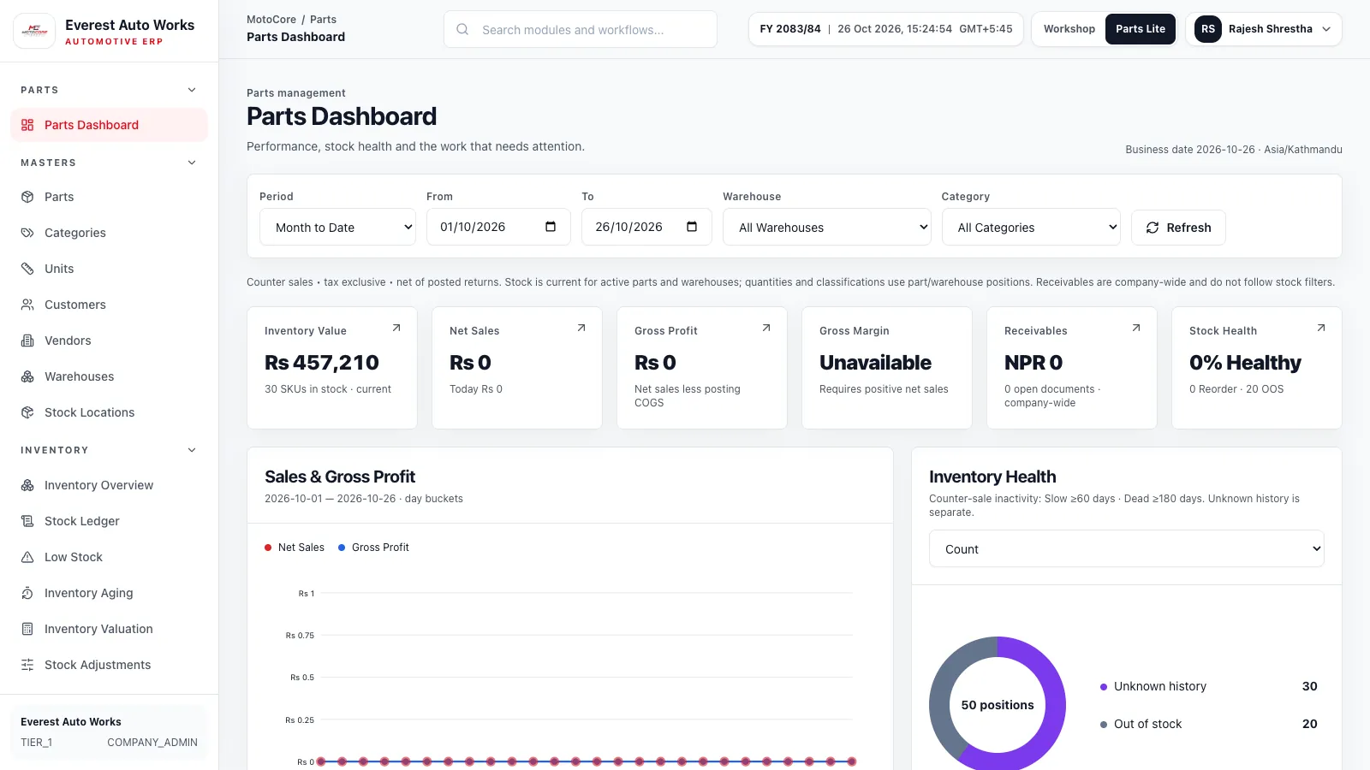Image resolution: width=1370 pixels, height=770 pixels.
Task: Click the Inventory Overview icon
Action: [x=27, y=485]
